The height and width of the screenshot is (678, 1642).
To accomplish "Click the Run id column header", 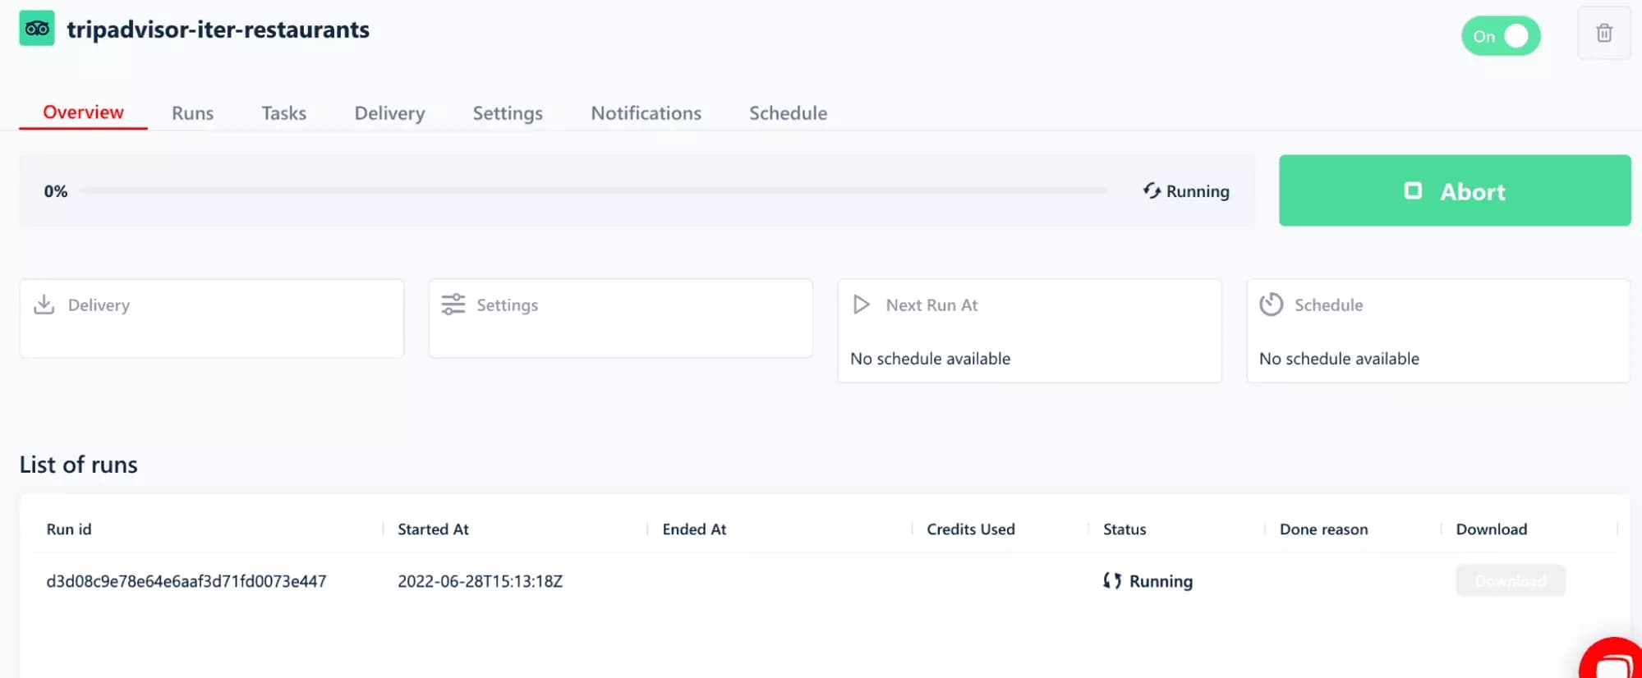I will (x=69, y=529).
